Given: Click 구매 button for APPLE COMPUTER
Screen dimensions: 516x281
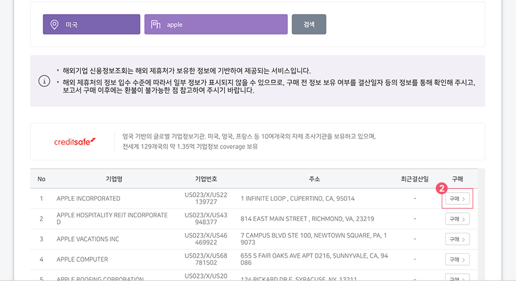Looking at the screenshot, I should click(x=457, y=260).
